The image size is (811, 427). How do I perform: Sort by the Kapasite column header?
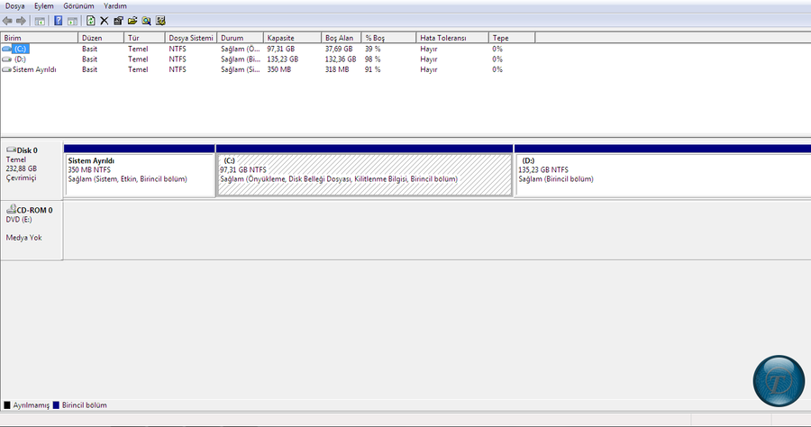pos(292,38)
